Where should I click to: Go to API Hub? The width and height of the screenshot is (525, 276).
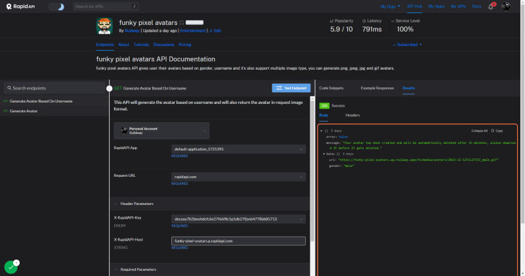pos(414,7)
